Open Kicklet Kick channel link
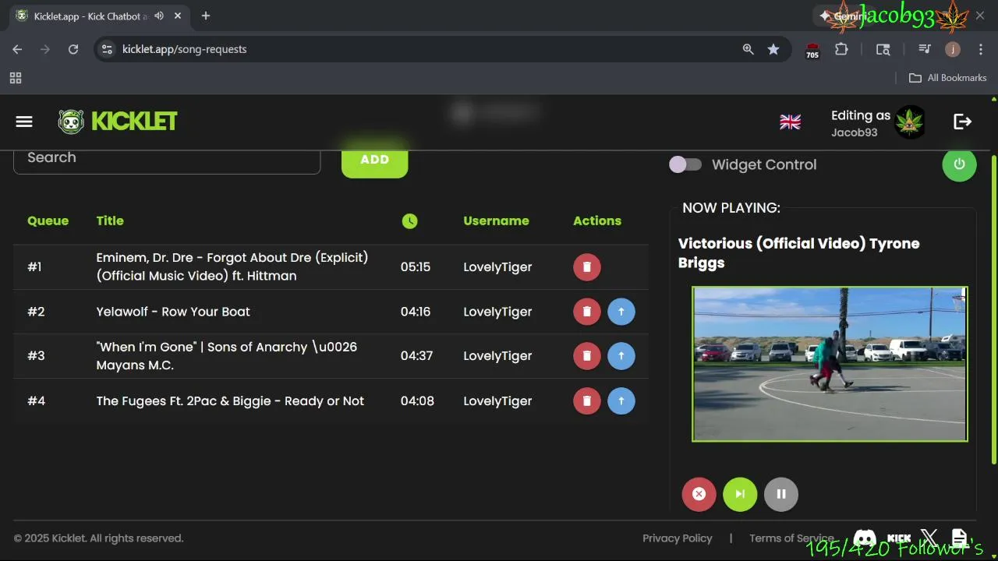The image size is (998, 561). pyautogui.click(x=899, y=538)
